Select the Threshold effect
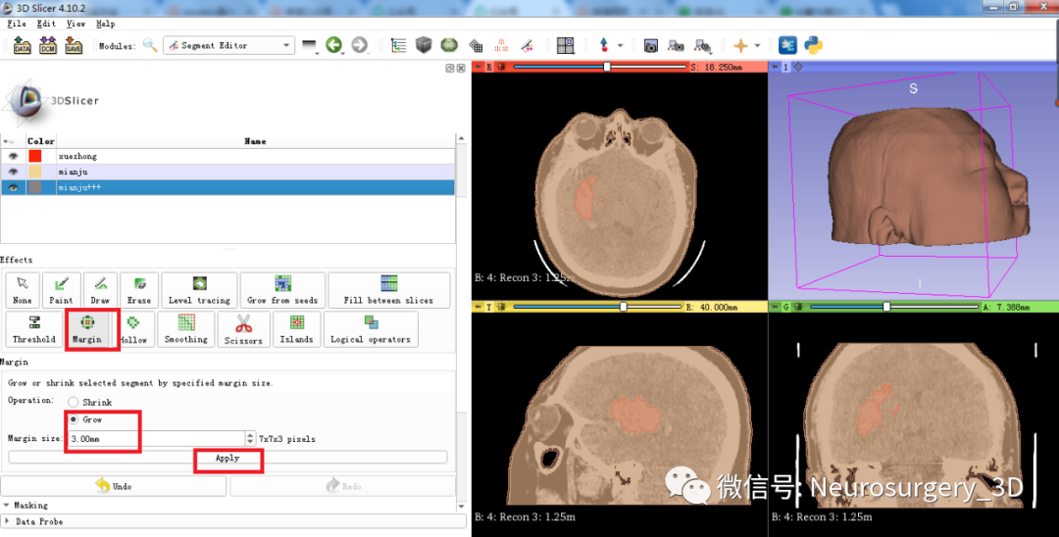The width and height of the screenshot is (1059, 537). pos(33,329)
